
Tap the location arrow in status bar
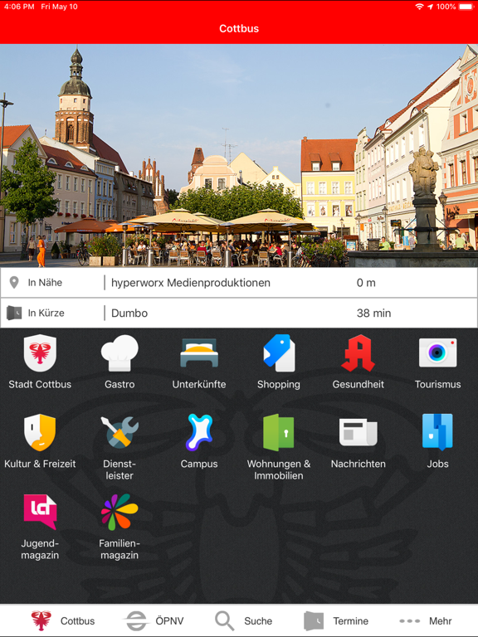(x=431, y=7)
